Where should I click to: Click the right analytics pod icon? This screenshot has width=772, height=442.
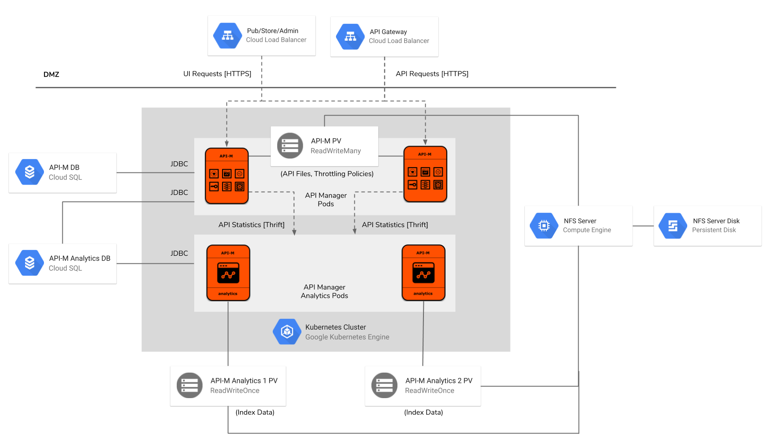click(423, 273)
